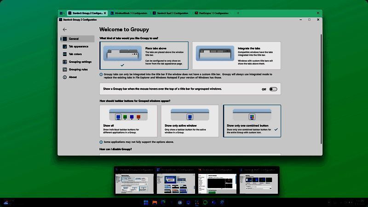Close the Stardock Groupy 2 tab
This screenshot has width=368, height=207.
[105, 13]
